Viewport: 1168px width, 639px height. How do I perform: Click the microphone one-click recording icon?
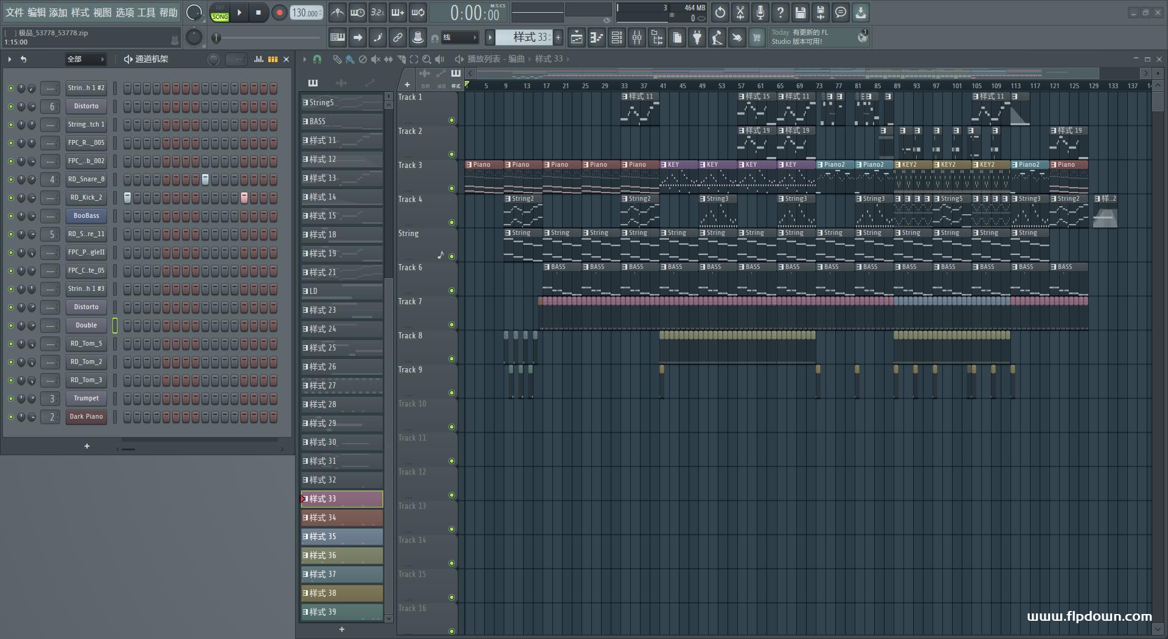point(760,12)
